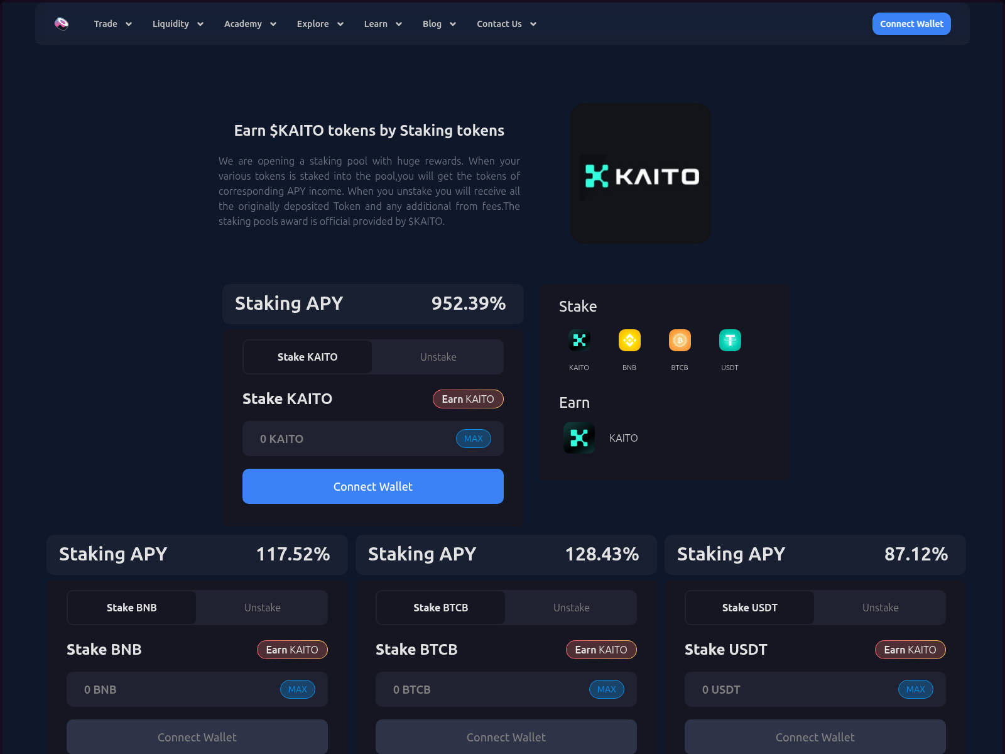Viewport: 1005px width, 754px height.
Task: Expand the Explore menu chevron
Action: point(340,25)
